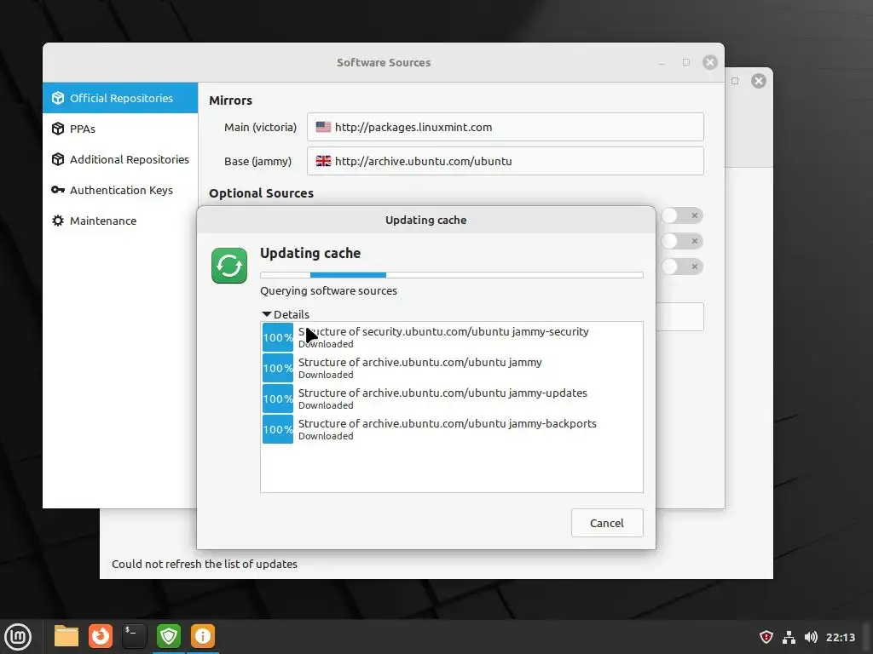The image size is (873, 654).
Task: Switch to Update Manager shield taskbar item
Action: [x=169, y=636]
